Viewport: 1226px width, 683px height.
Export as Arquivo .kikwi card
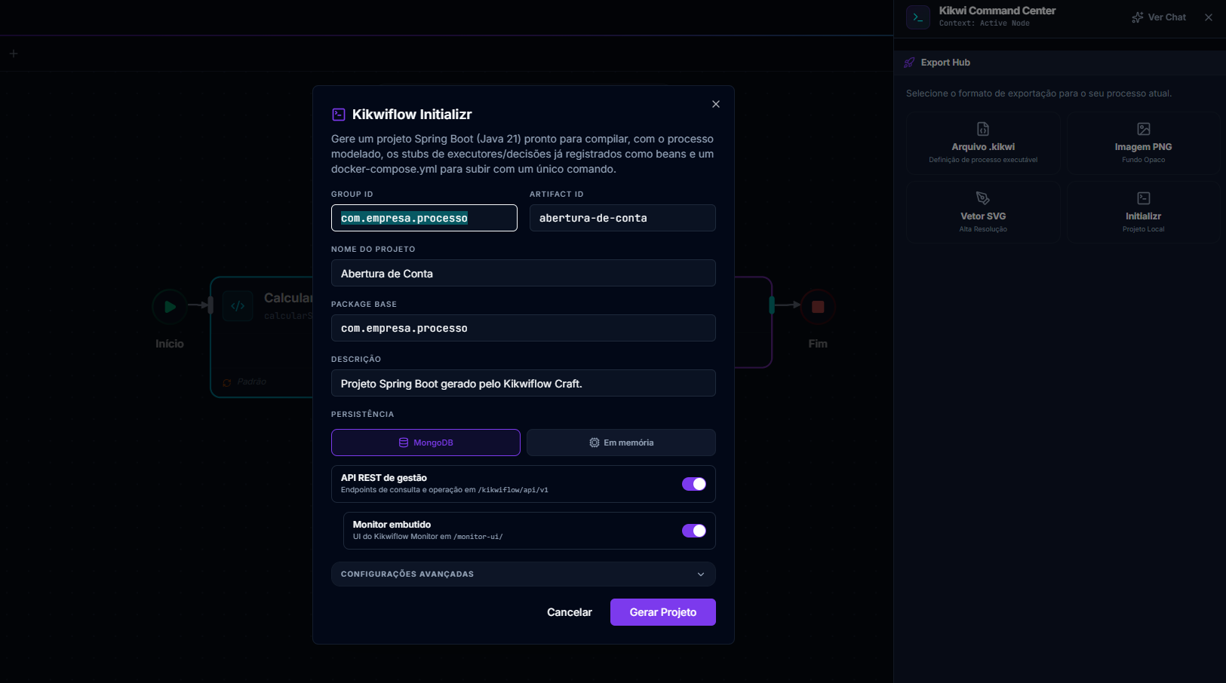pyautogui.click(x=983, y=143)
